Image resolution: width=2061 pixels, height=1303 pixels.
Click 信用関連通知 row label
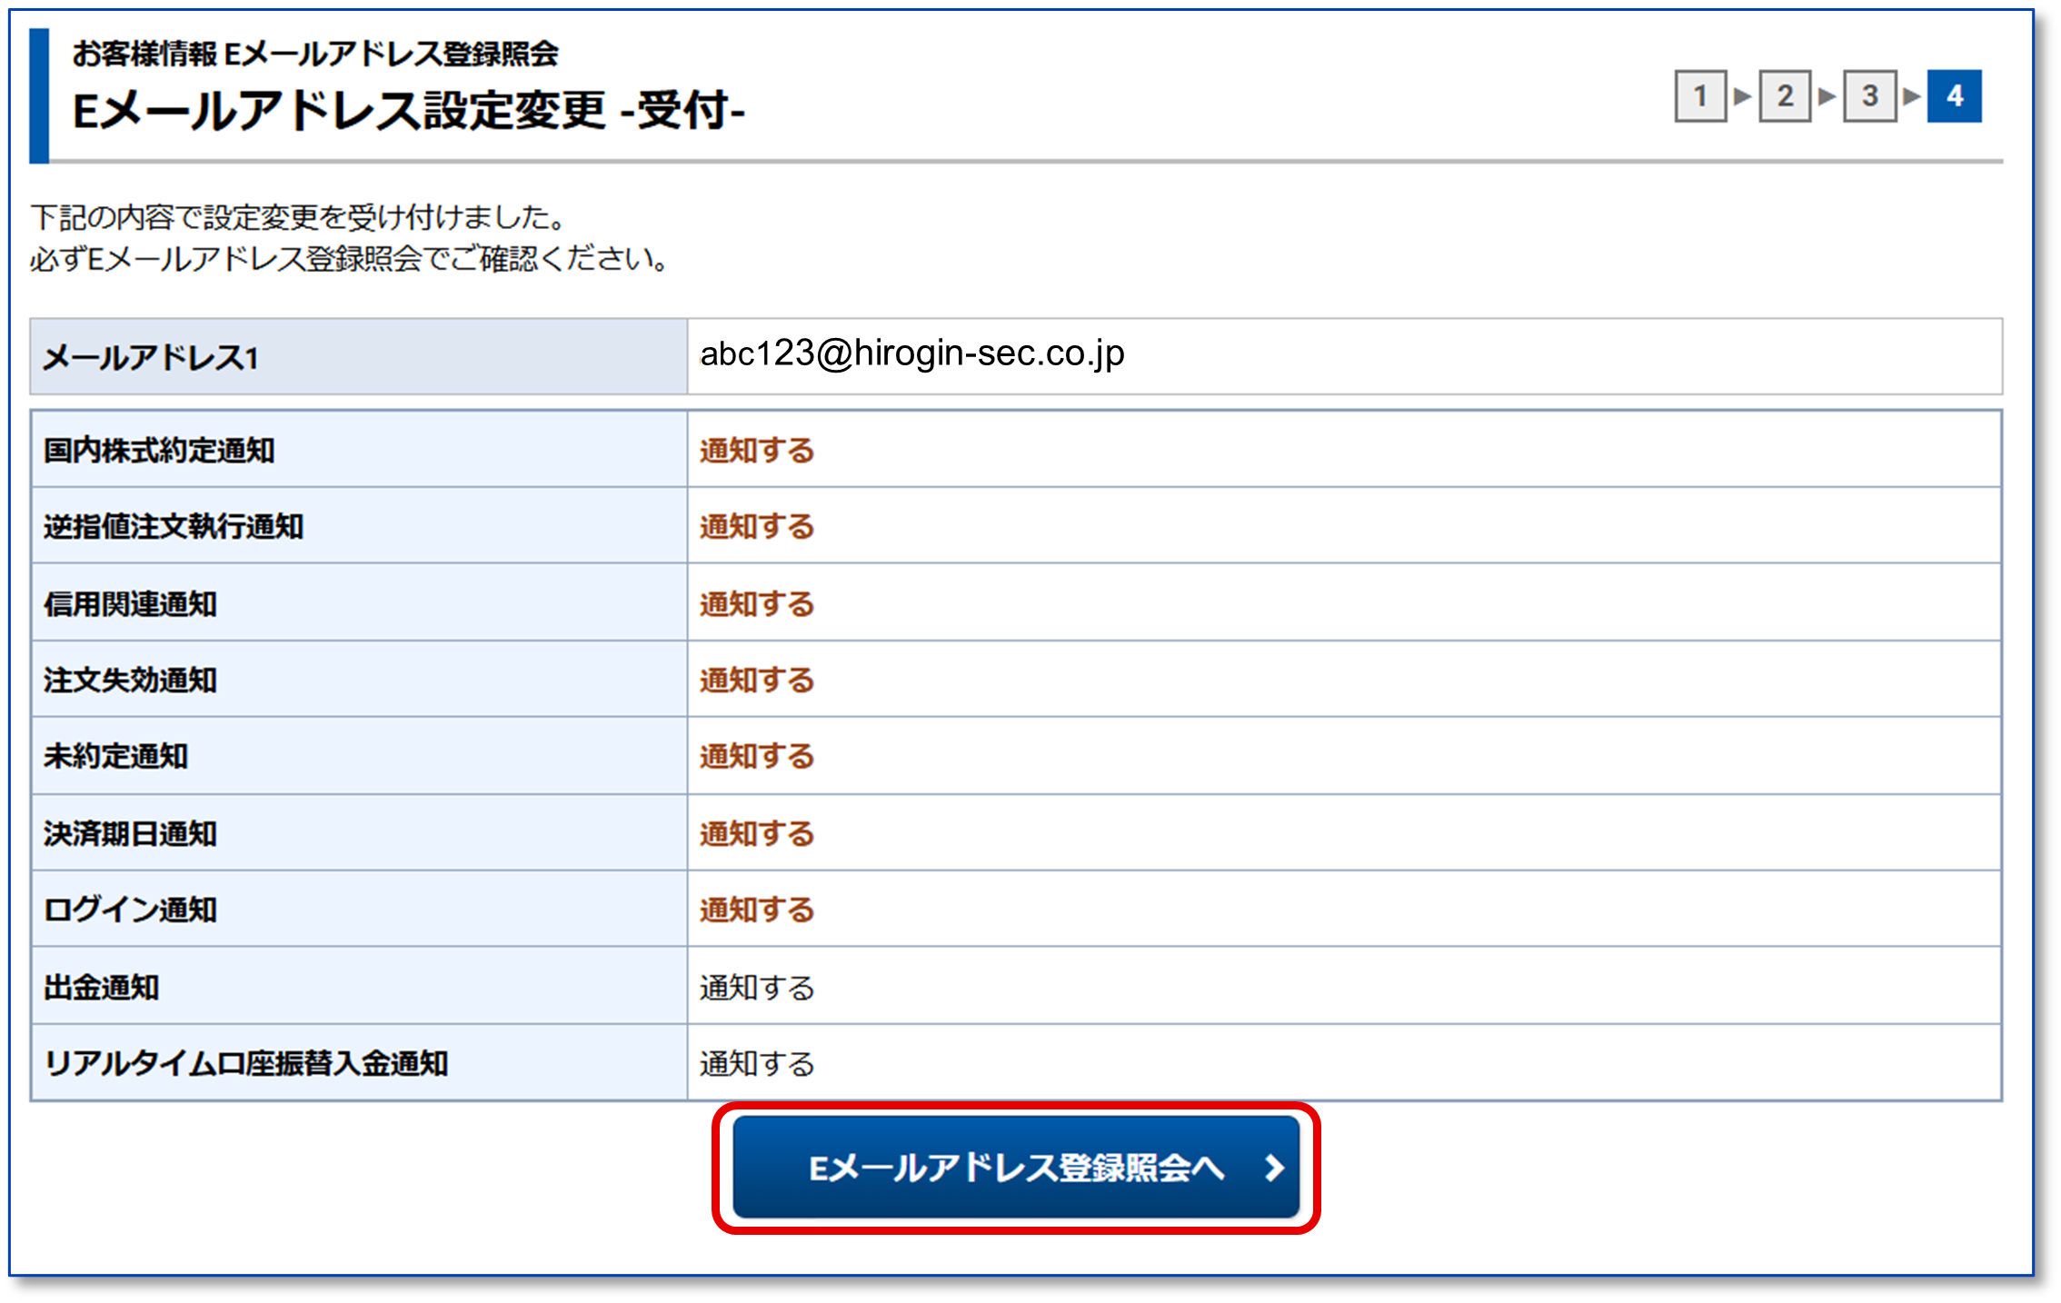coord(130,604)
